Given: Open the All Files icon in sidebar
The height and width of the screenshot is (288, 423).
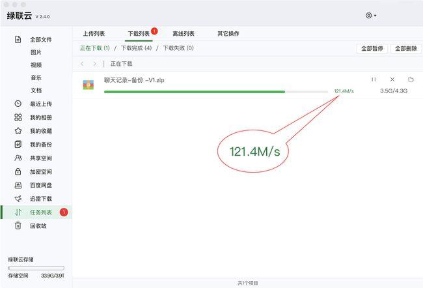Looking at the screenshot, I should (18, 40).
